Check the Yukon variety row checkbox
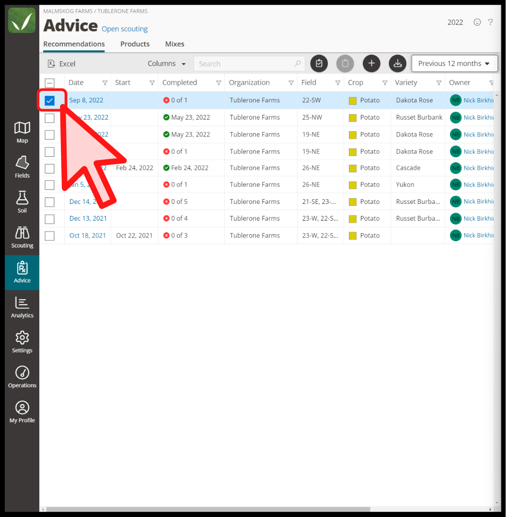The width and height of the screenshot is (507, 517). 49,185
